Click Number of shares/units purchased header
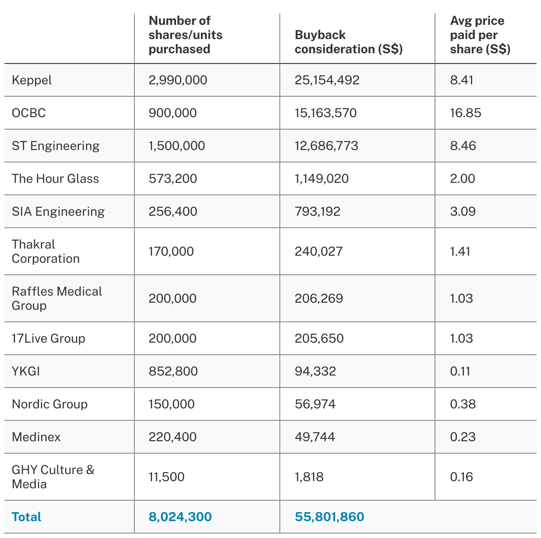 coord(186,35)
